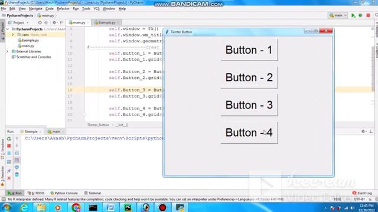Viewport: 378px width, 212px height.
Task: Rerun program with green rerun icon
Action: (9, 139)
